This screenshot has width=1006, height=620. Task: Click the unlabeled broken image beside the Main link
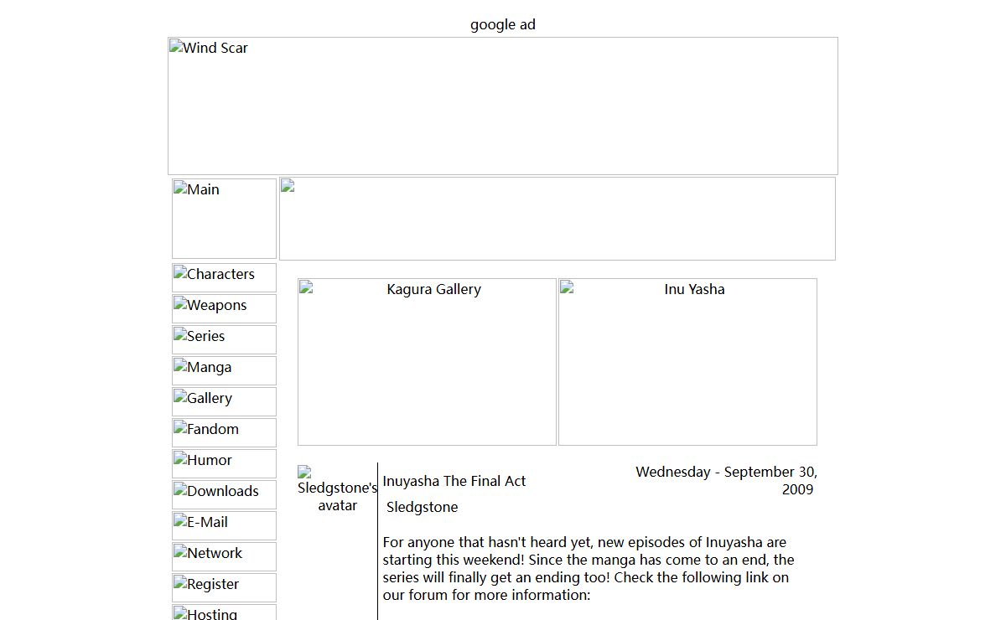pos(557,219)
